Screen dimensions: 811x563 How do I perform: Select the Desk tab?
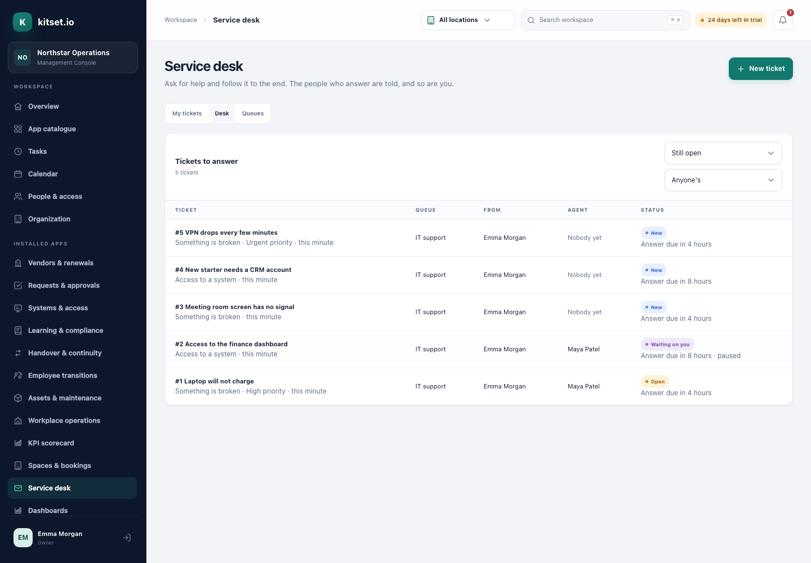tap(222, 114)
